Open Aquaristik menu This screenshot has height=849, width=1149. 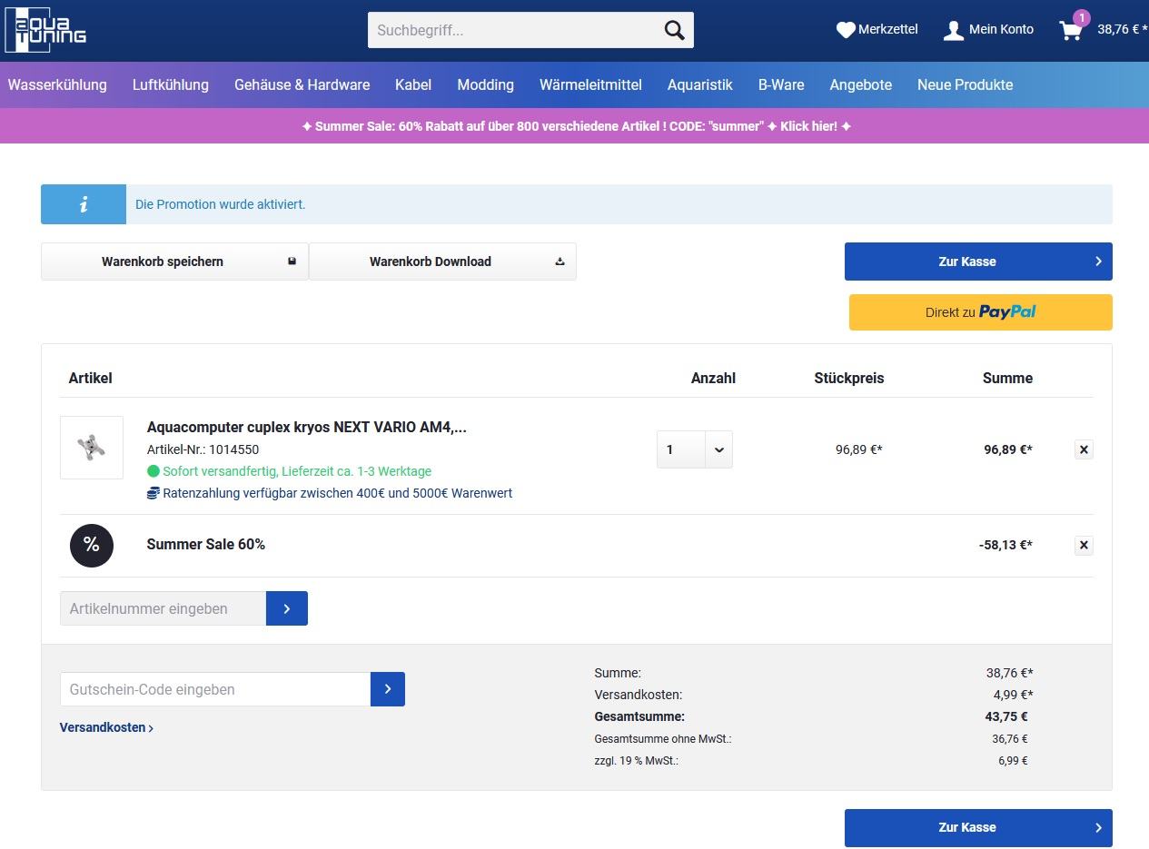coord(700,84)
